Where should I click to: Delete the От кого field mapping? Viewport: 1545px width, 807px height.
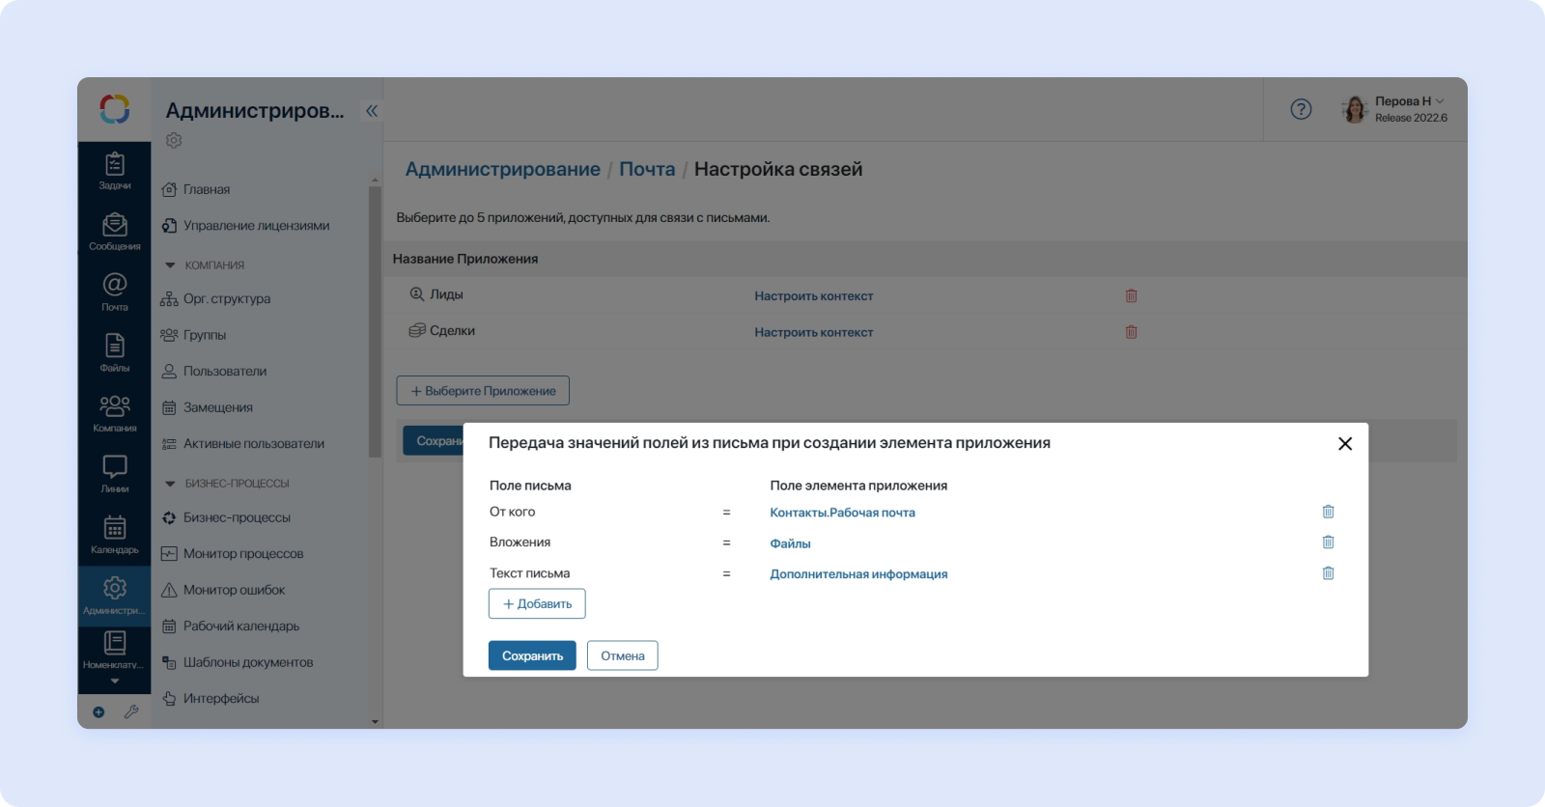1329,512
